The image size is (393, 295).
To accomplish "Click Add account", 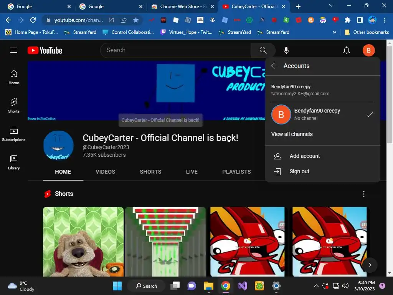I will click(322, 156).
